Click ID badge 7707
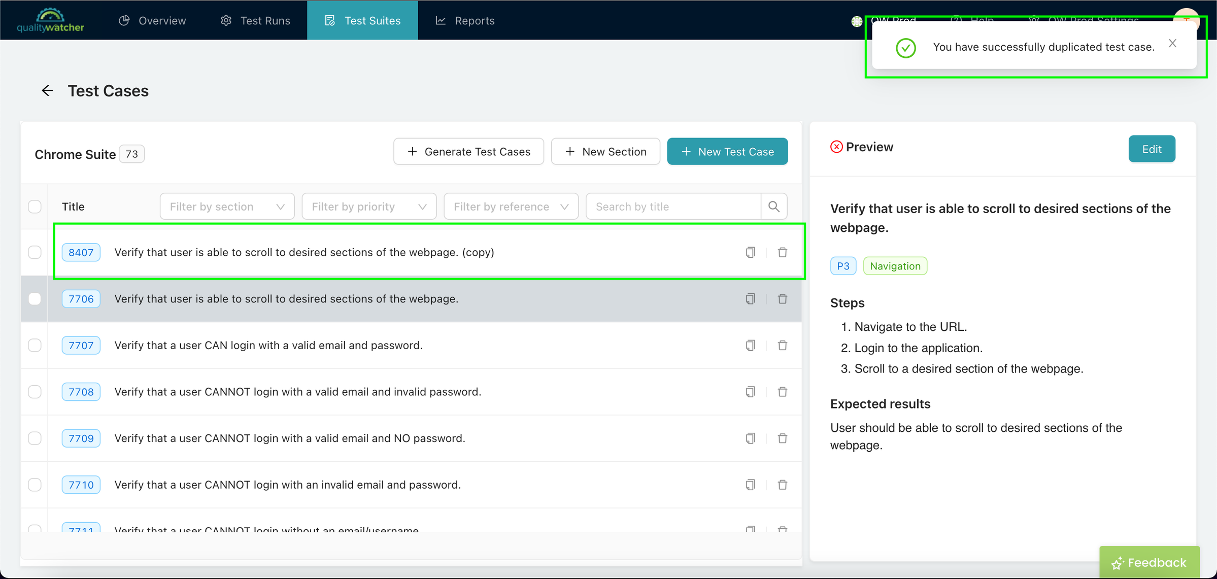1217x579 pixels. coord(81,346)
